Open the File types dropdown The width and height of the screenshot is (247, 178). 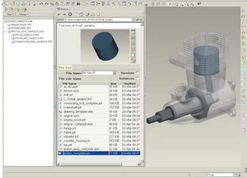point(114,73)
